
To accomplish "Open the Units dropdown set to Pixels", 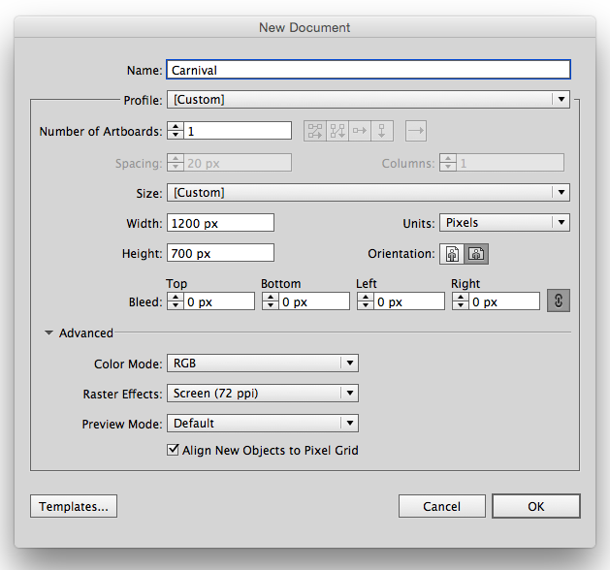I will 504,223.
